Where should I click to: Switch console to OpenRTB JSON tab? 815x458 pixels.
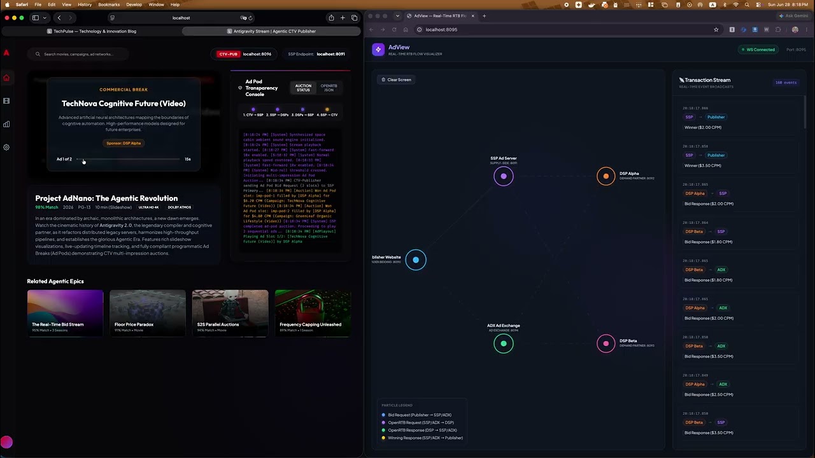[329, 88]
